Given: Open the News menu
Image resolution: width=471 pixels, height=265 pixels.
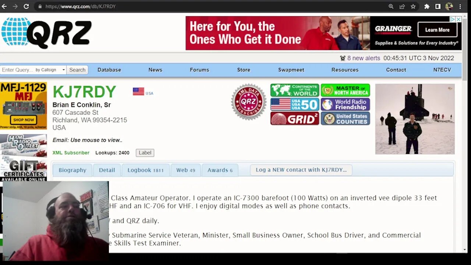Looking at the screenshot, I should [x=155, y=70].
